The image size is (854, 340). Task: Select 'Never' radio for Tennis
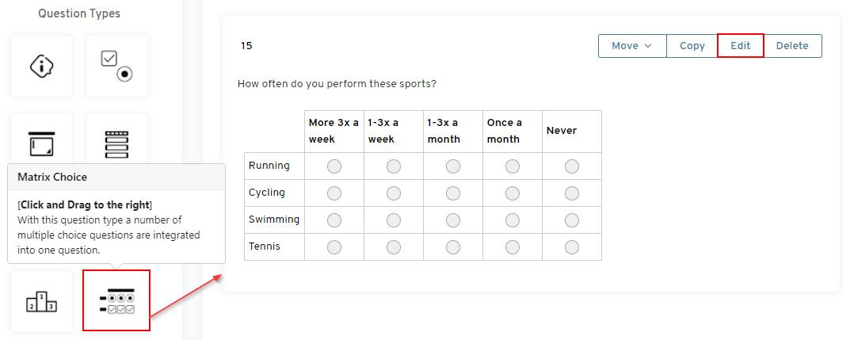point(572,247)
